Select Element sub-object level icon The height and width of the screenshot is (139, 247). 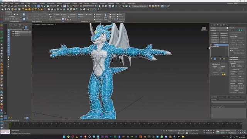(x=242, y=30)
